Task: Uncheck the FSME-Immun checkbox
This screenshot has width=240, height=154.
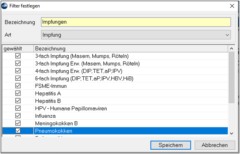Action: (x=18, y=86)
